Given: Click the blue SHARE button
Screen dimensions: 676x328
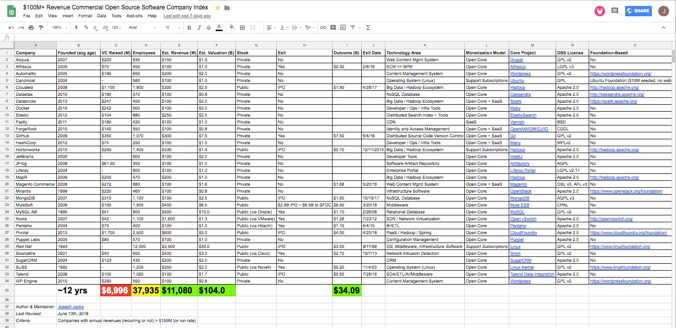Looking at the screenshot, I should point(638,11).
